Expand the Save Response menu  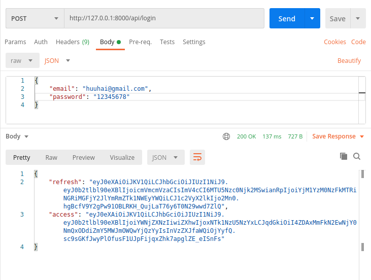[x=338, y=136]
